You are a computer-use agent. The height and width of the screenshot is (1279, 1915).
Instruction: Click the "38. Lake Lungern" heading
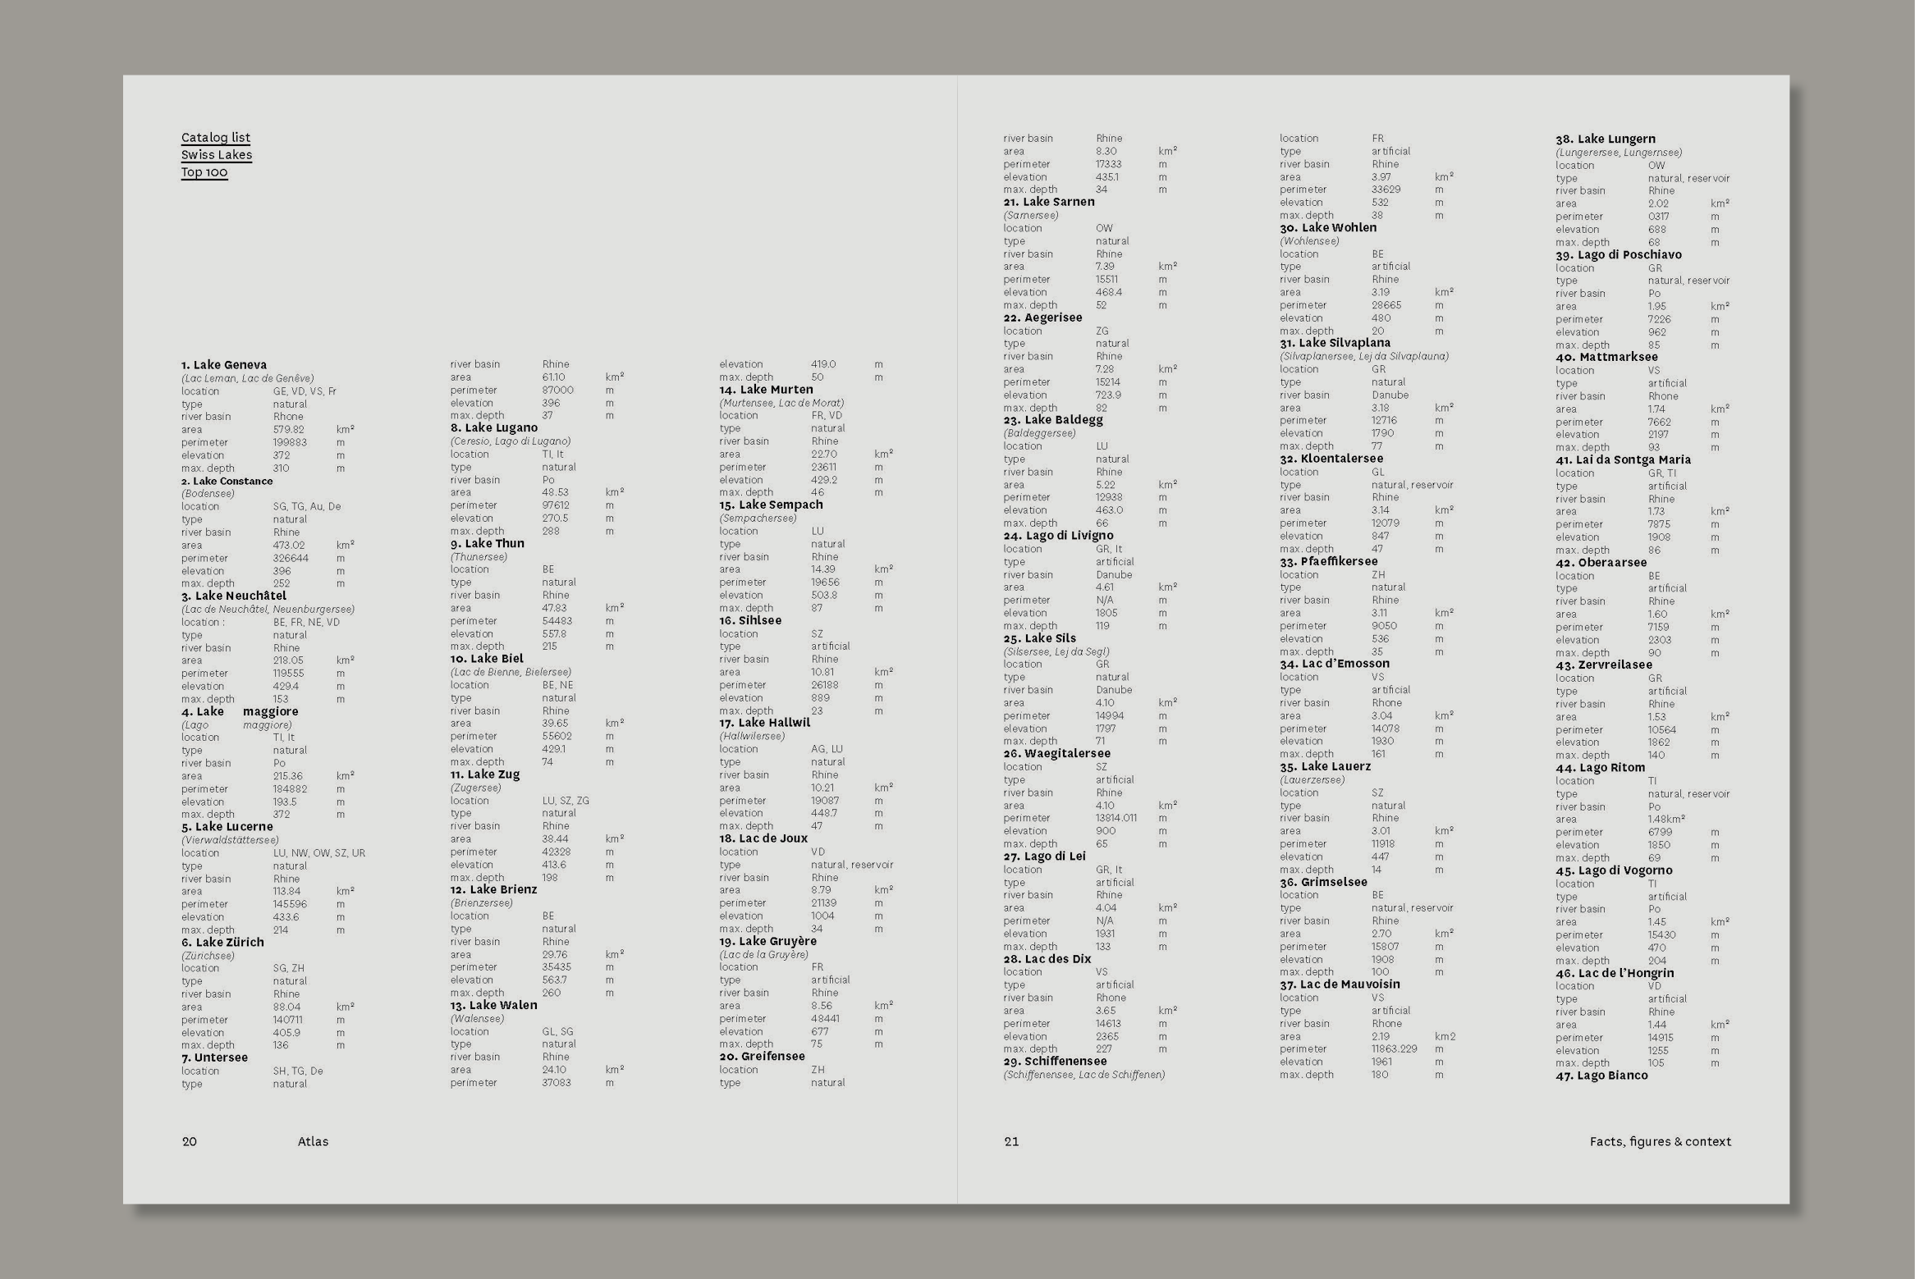pos(1605,139)
